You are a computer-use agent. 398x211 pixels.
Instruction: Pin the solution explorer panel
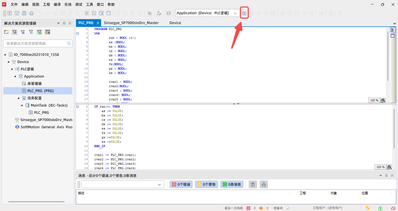point(64,23)
